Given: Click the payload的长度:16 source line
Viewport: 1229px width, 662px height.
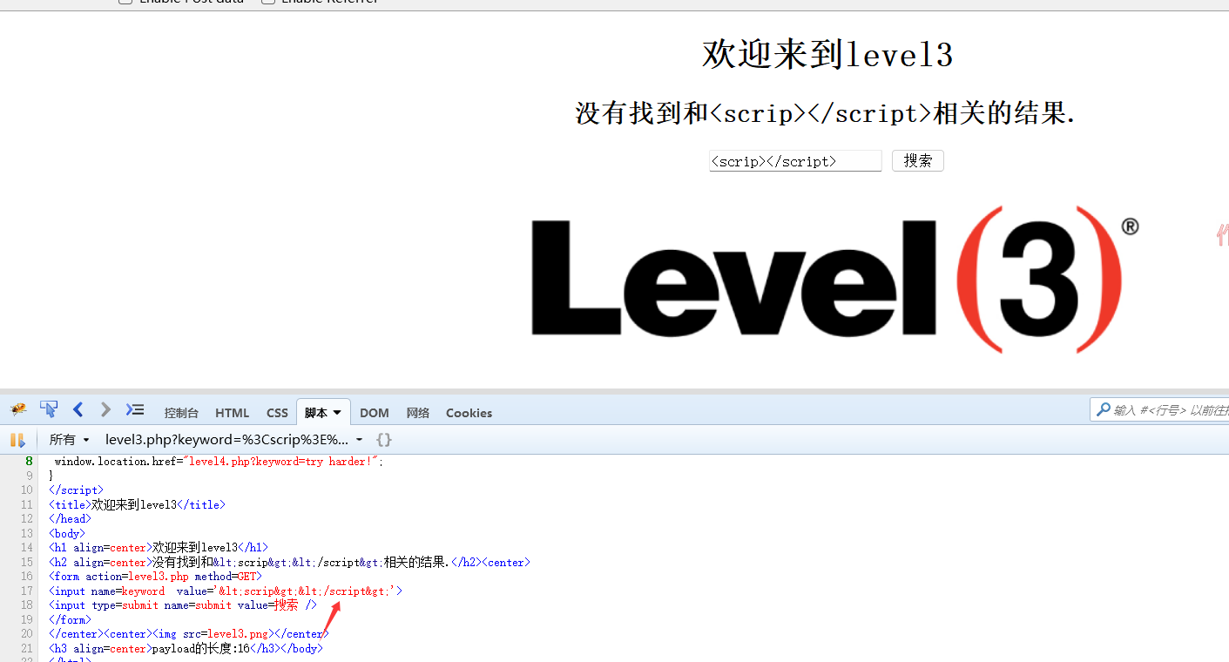Looking at the screenshot, I should click(186, 648).
